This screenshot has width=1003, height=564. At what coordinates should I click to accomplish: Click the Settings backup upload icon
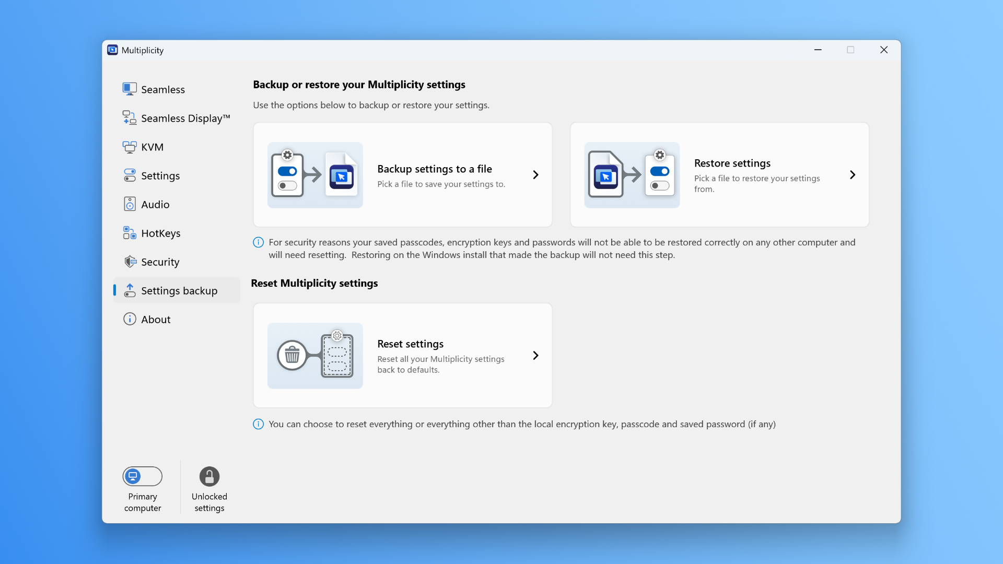pos(130,290)
